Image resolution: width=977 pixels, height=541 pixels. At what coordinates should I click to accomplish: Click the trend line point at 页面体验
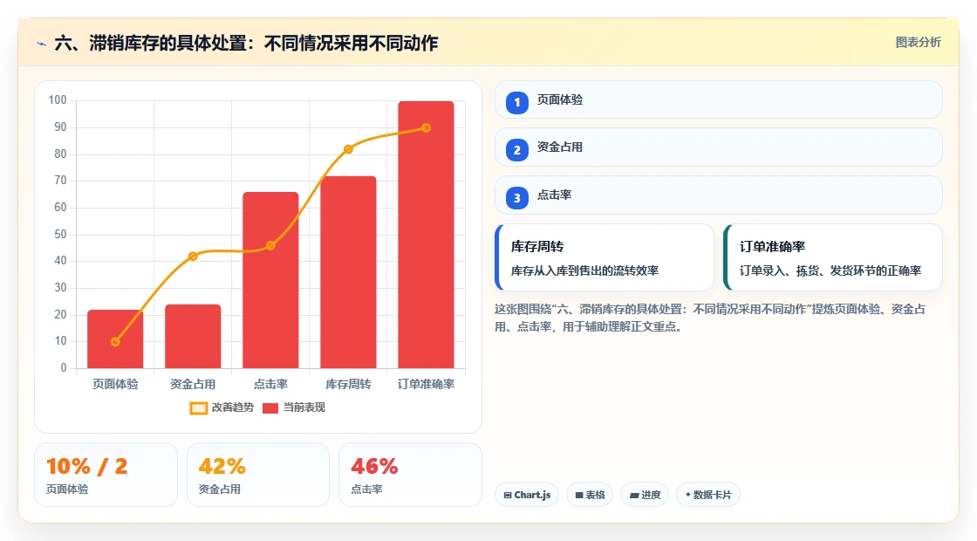115,341
